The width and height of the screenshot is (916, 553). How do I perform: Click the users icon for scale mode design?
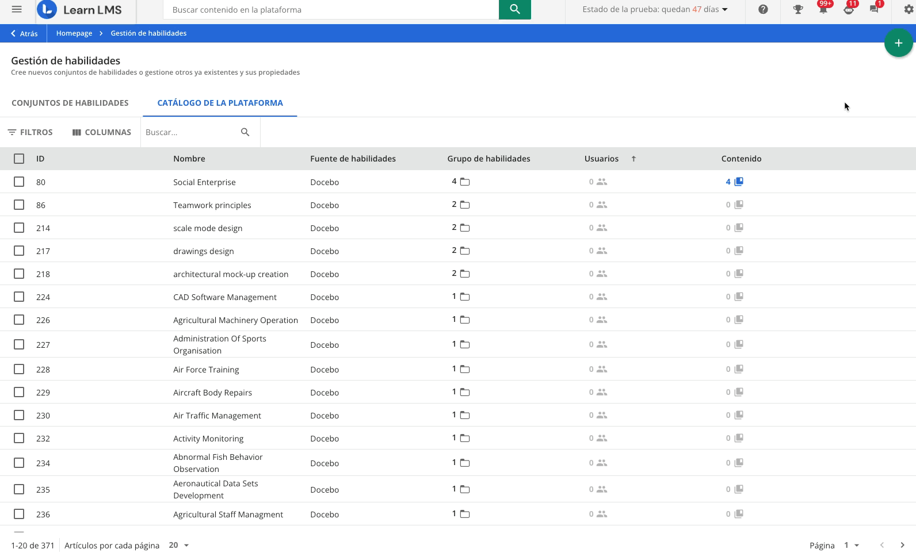602,228
